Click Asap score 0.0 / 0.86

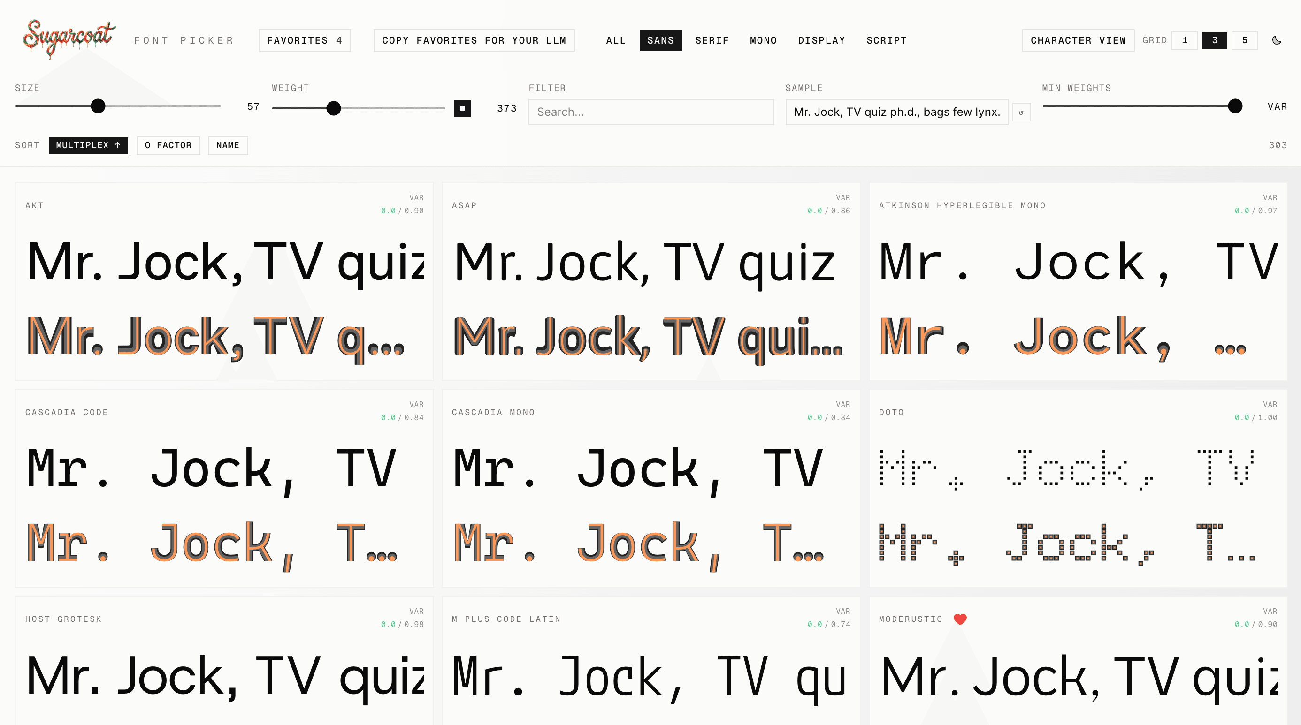point(829,211)
